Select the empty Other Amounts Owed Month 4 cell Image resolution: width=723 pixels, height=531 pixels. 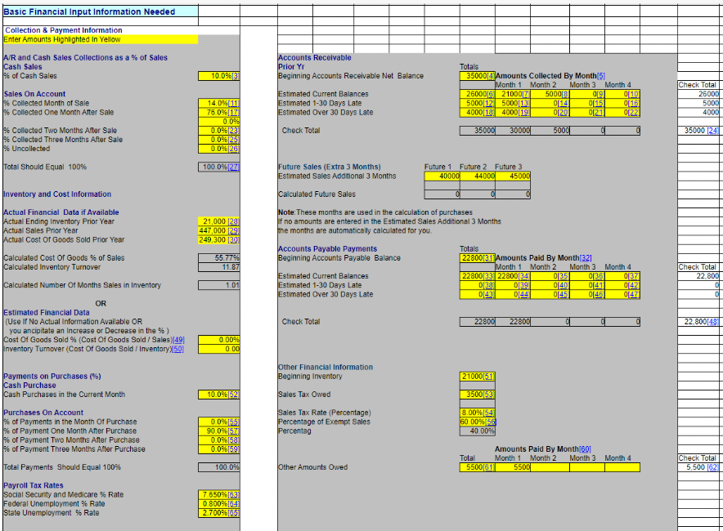622,467
